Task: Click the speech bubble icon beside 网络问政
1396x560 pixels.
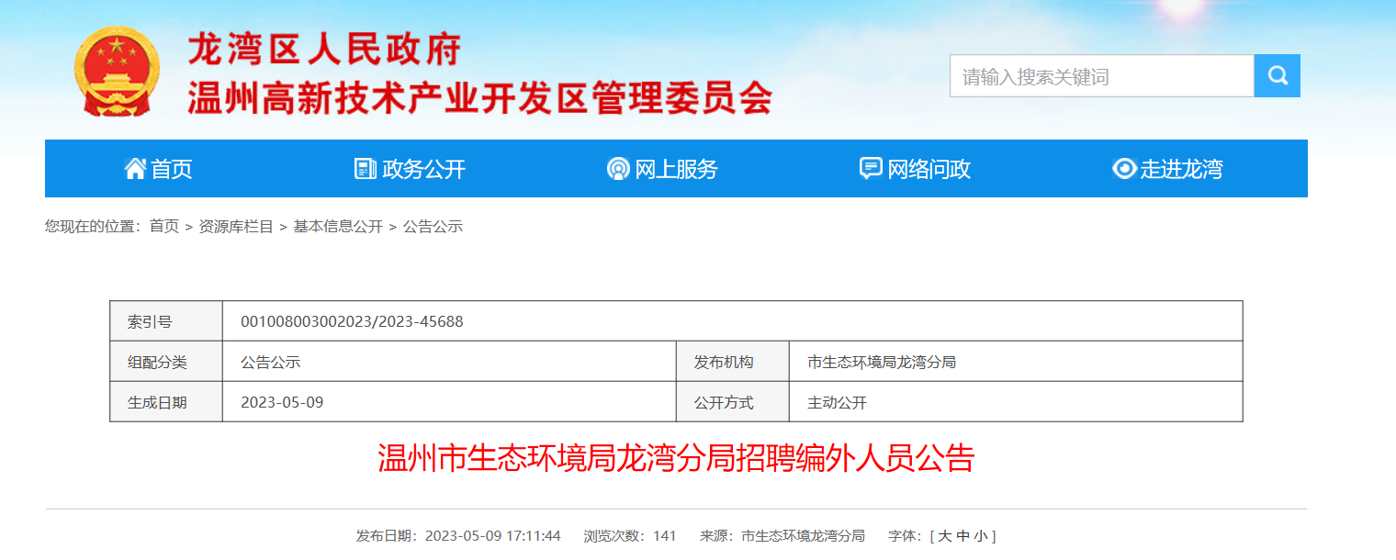Action: tap(870, 169)
